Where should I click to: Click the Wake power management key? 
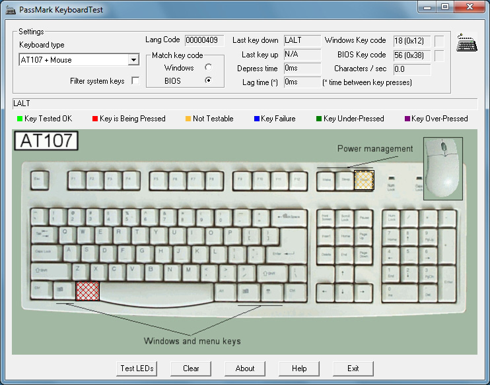coord(326,181)
